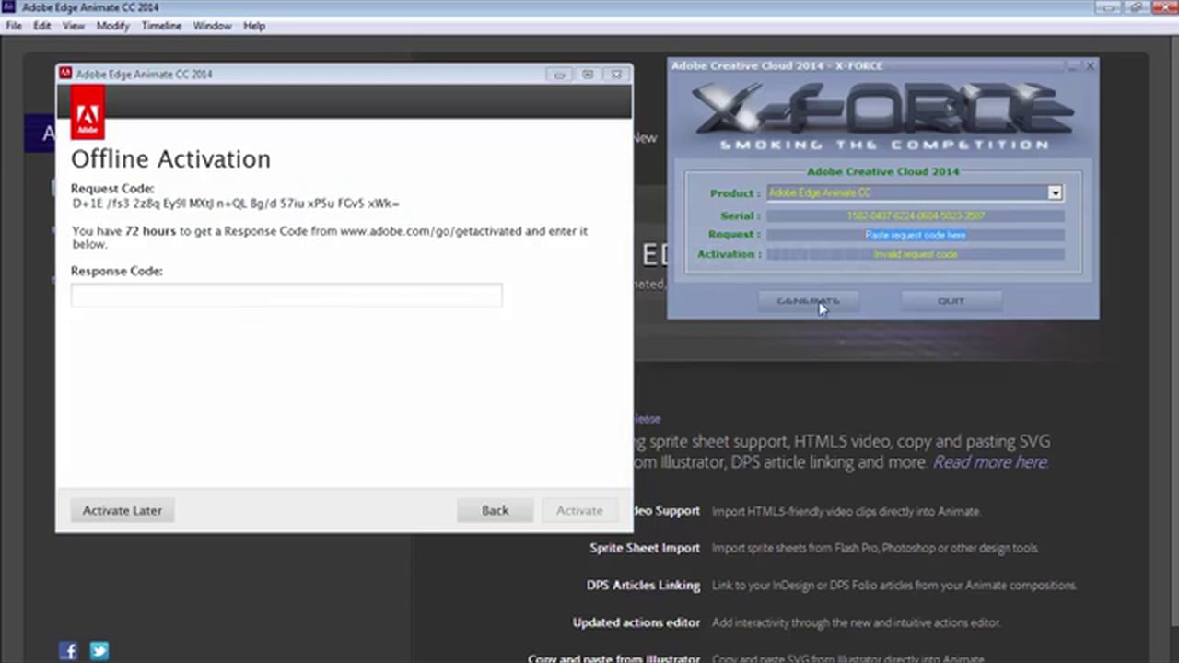
Task: Open the Edit menu
Action: [42, 26]
